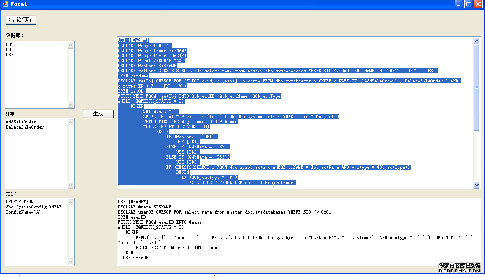This screenshot has width=485, height=277.
Task: Click scroll-up arrow of the highlighted script area
Action: click(477, 41)
